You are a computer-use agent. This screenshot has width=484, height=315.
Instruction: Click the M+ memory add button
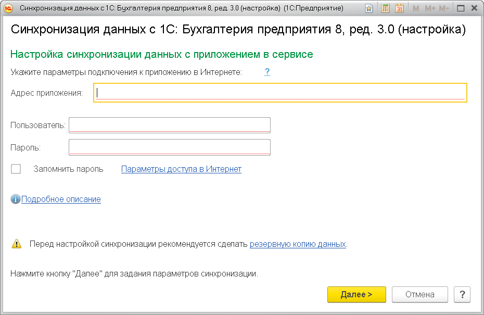430,8
